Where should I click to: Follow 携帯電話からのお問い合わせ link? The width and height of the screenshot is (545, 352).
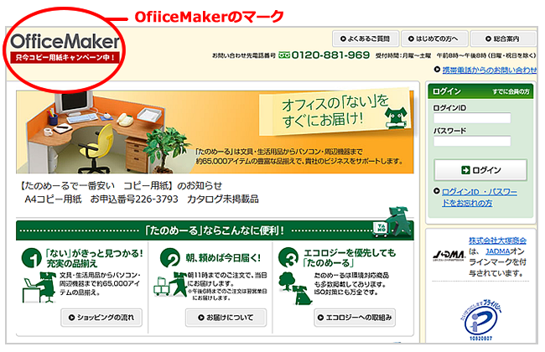tap(489, 70)
